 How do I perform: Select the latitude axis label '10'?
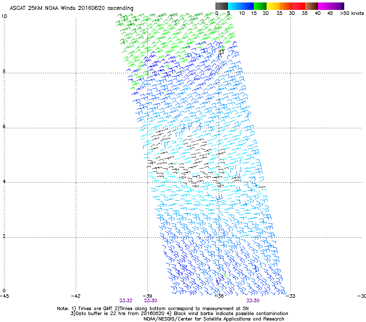click(x=4, y=16)
